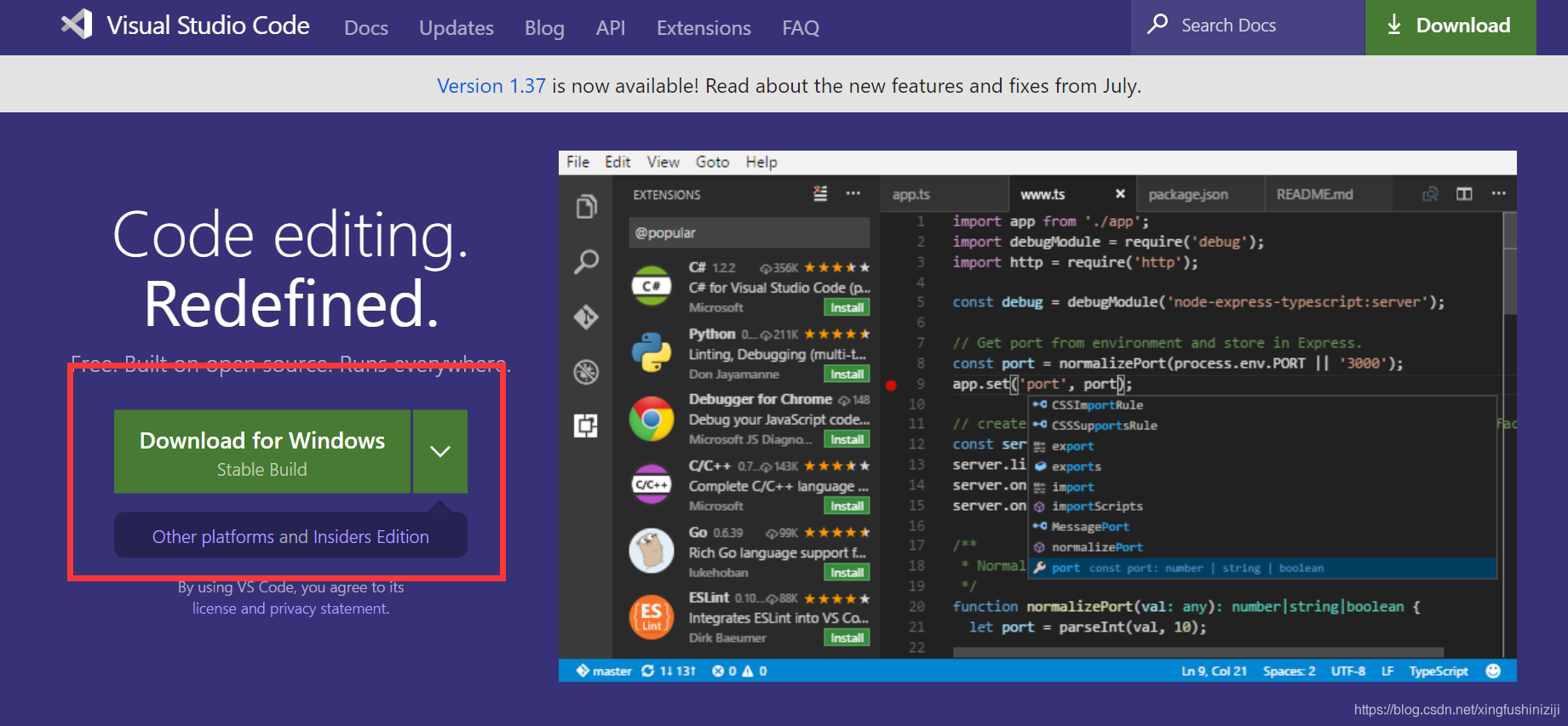This screenshot has width=1568, height=726.
Task: Select the Source Control git icon
Action: click(586, 317)
